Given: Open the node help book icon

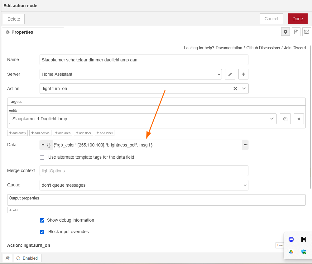Looking at the screenshot, I should click(x=7, y=258).
